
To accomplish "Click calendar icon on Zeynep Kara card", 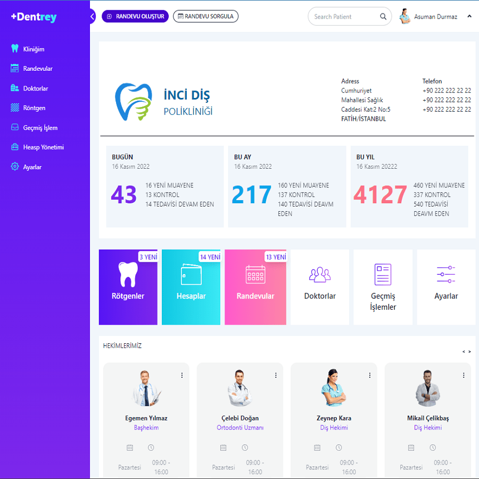I will pos(317,448).
